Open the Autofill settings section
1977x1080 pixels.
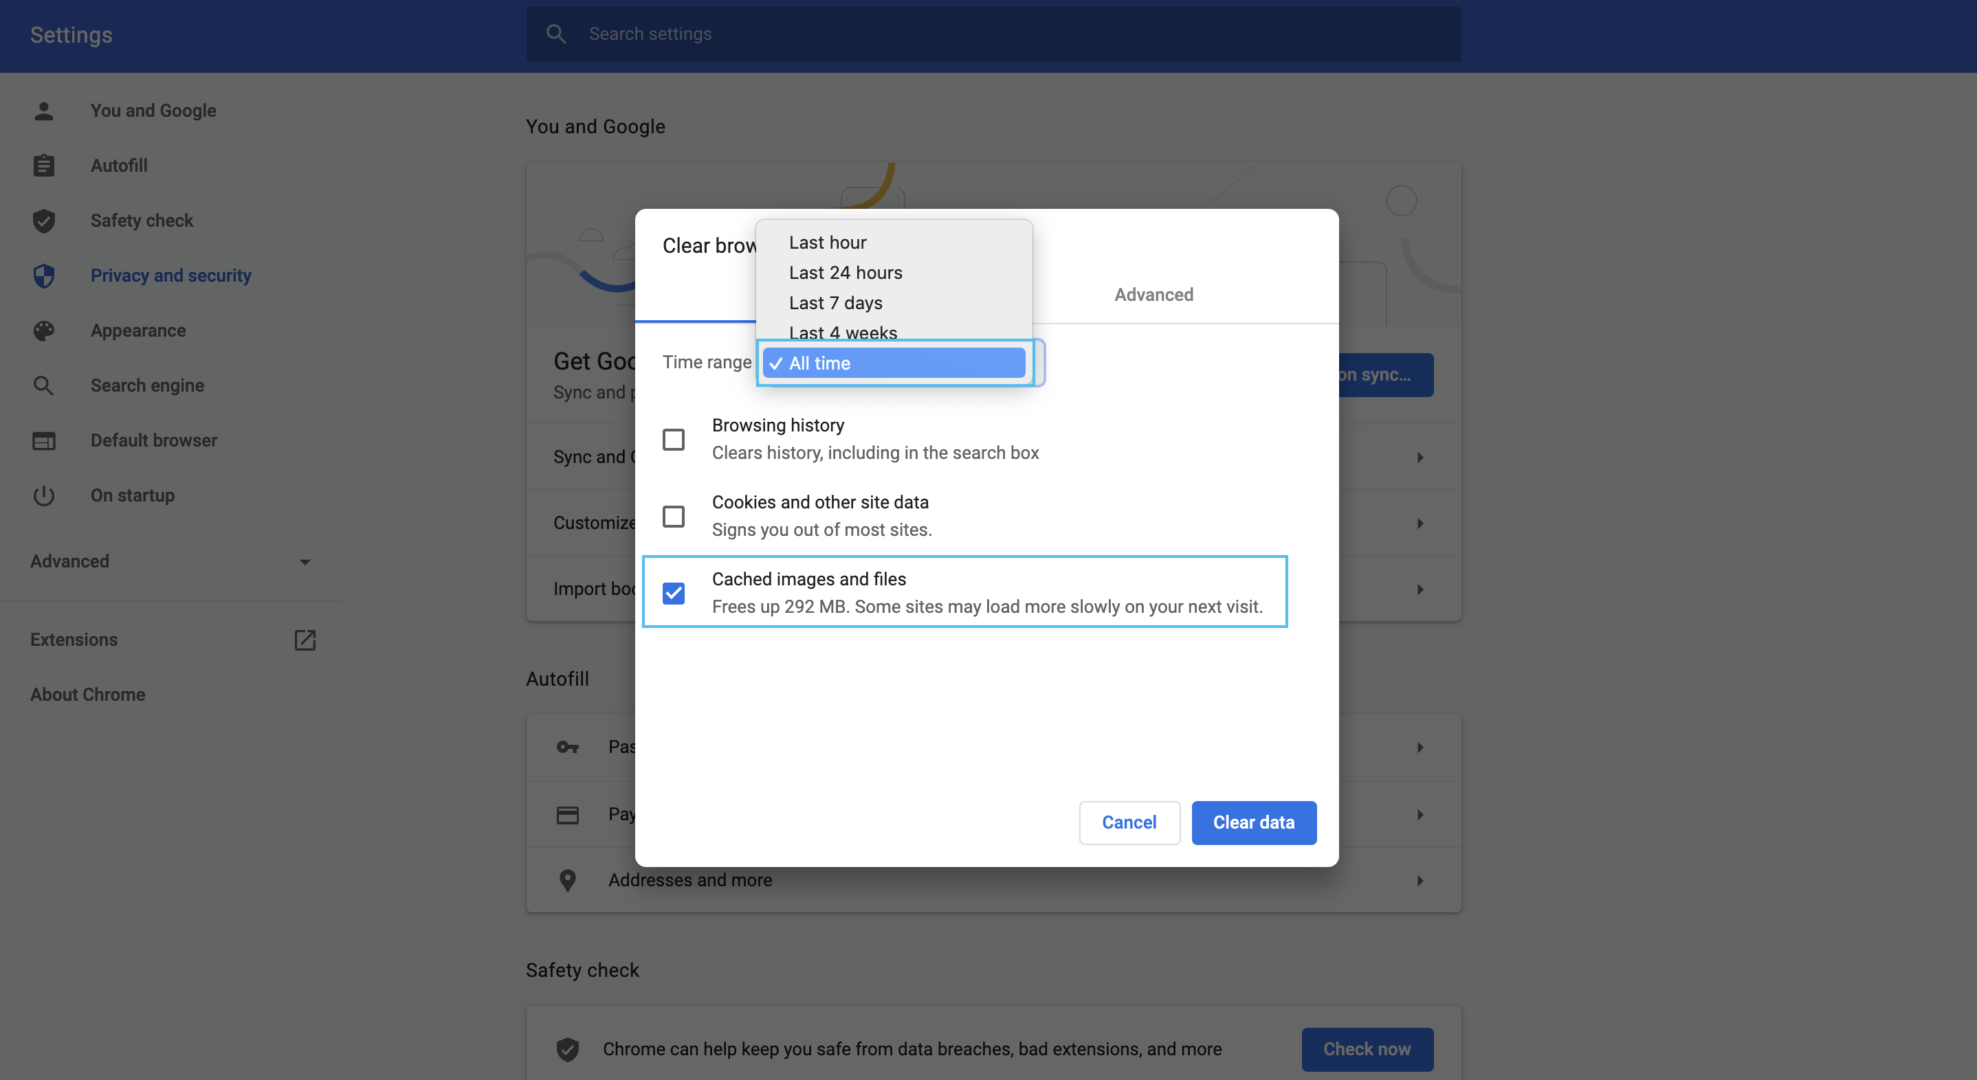[x=119, y=166]
